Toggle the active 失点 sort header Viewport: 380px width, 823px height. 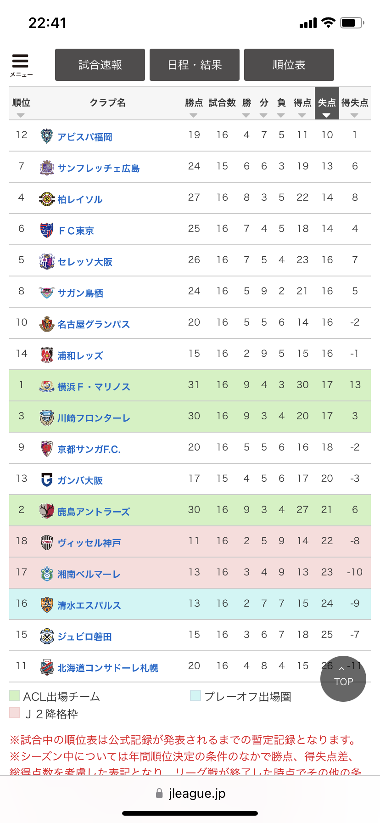327,103
